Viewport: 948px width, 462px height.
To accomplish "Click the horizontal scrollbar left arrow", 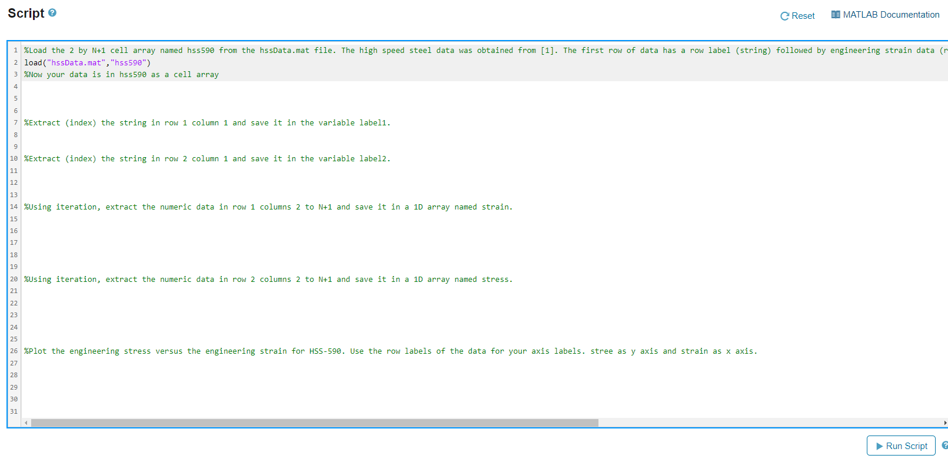I will coord(26,423).
